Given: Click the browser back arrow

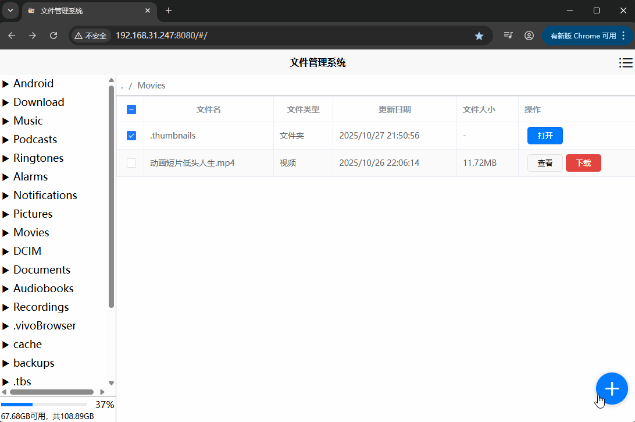Looking at the screenshot, I should point(12,36).
